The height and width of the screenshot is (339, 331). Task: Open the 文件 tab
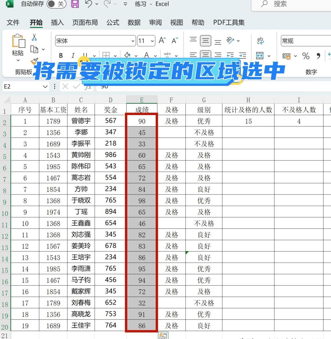pyautogui.click(x=13, y=22)
